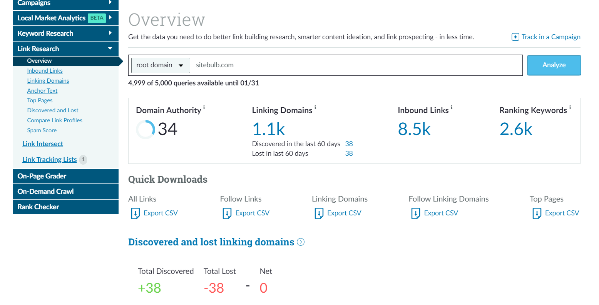Viewport: 599px width, 305px height.
Task: Click the queries available until 01/31 text
Action: [194, 83]
